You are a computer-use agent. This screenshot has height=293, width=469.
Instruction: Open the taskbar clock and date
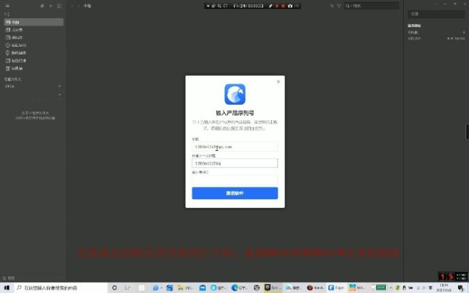[444, 288]
